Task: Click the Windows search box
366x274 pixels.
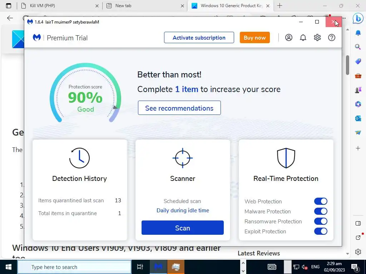Action: click(x=74, y=267)
